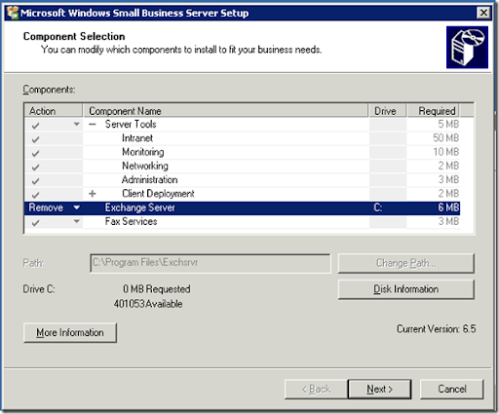Screen dimensions: 499x414
Task: Open the Remove action dropdown for Exchange Server
Action: pyautogui.click(x=77, y=207)
